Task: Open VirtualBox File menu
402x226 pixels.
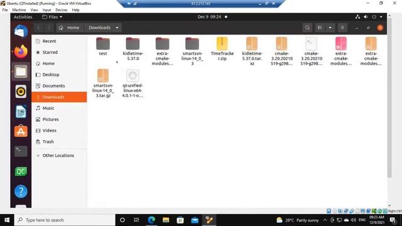Action: tap(5, 10)
